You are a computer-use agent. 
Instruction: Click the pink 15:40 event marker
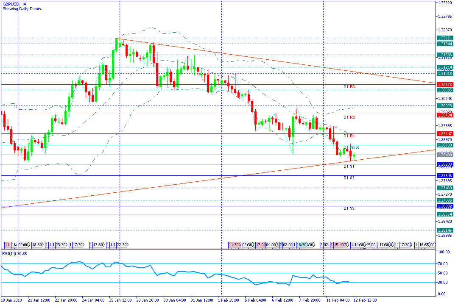(x=339, y=244)
